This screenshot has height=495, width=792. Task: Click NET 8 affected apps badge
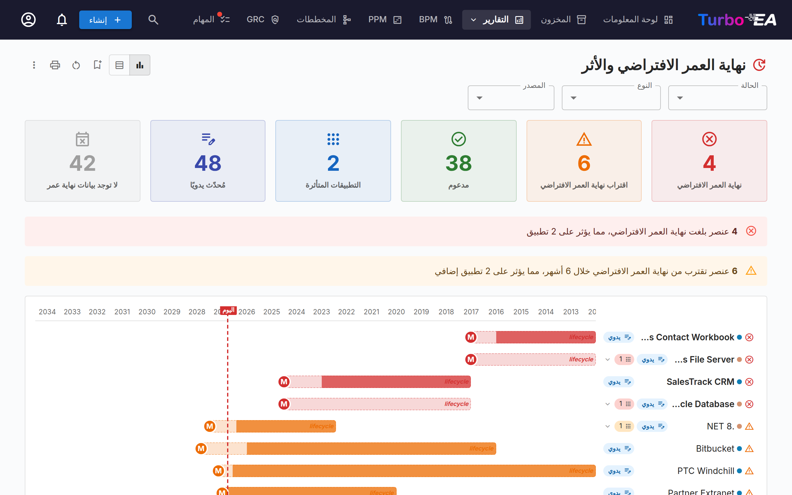(x=624, y=426)
